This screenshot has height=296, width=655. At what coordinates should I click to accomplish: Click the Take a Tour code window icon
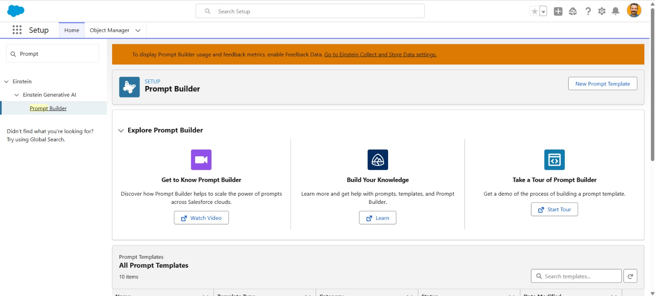click(x=554, y=160)
